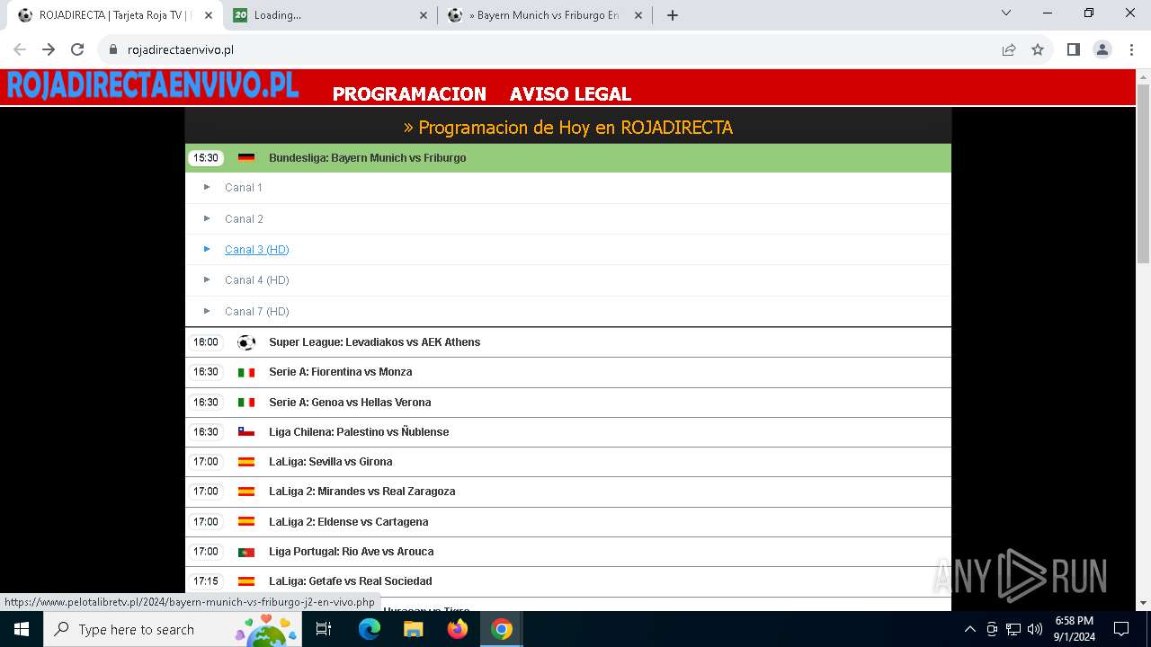1151x647 pixels.
Task: Launch Firefox from the taskbar
Action: [458, 629]
